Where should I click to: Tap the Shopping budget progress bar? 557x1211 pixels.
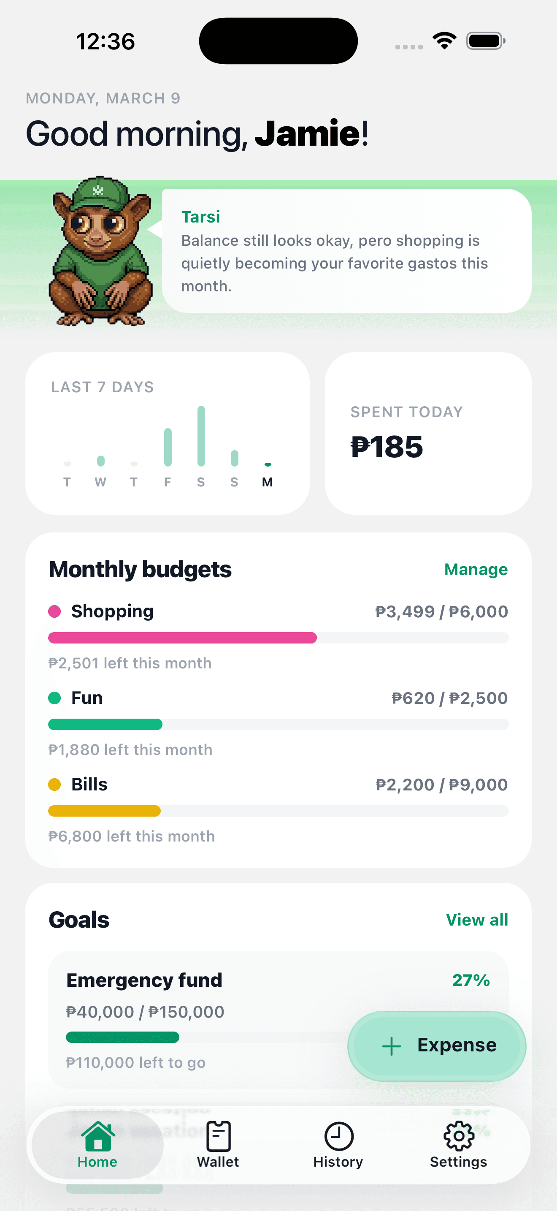click(278, 638)
